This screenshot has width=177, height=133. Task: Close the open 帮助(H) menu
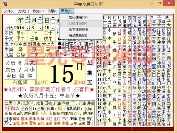pyautogui.click(x=67, y=11)
